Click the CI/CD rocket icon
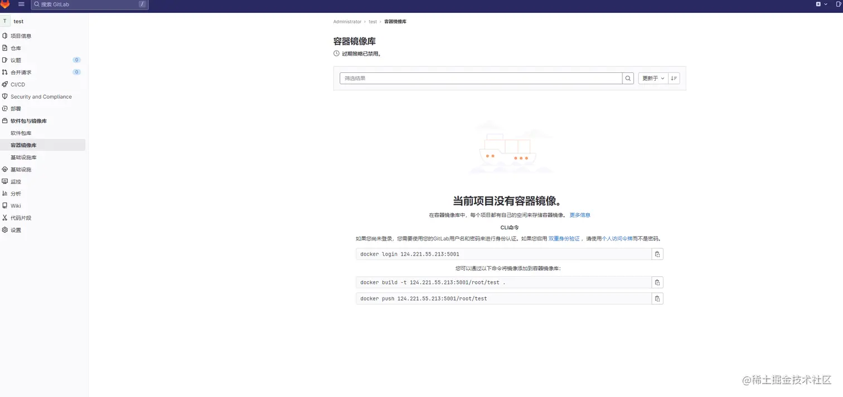The image size is (843, 397). 5,85
